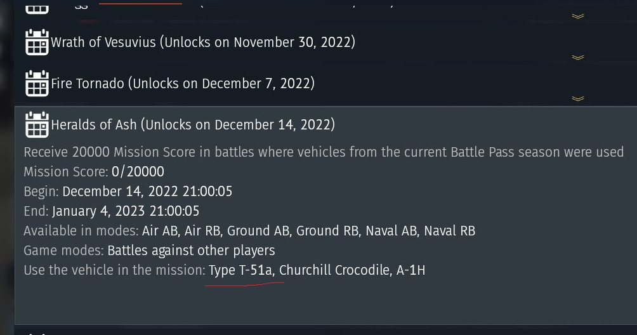Open the Type T-51a vehicle link
Screen dimensions: 637x335
tap(240, 270)
